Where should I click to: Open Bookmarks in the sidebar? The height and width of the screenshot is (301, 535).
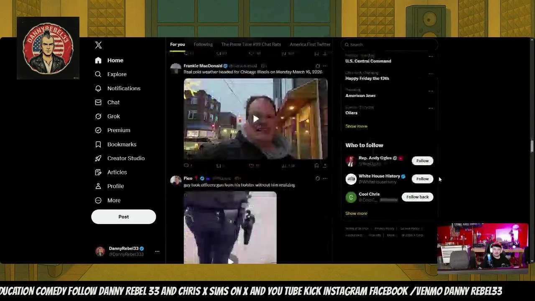tap(116, 144)
